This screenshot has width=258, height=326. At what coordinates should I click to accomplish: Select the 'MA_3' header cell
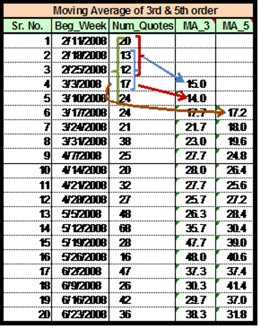coord(196,26)
